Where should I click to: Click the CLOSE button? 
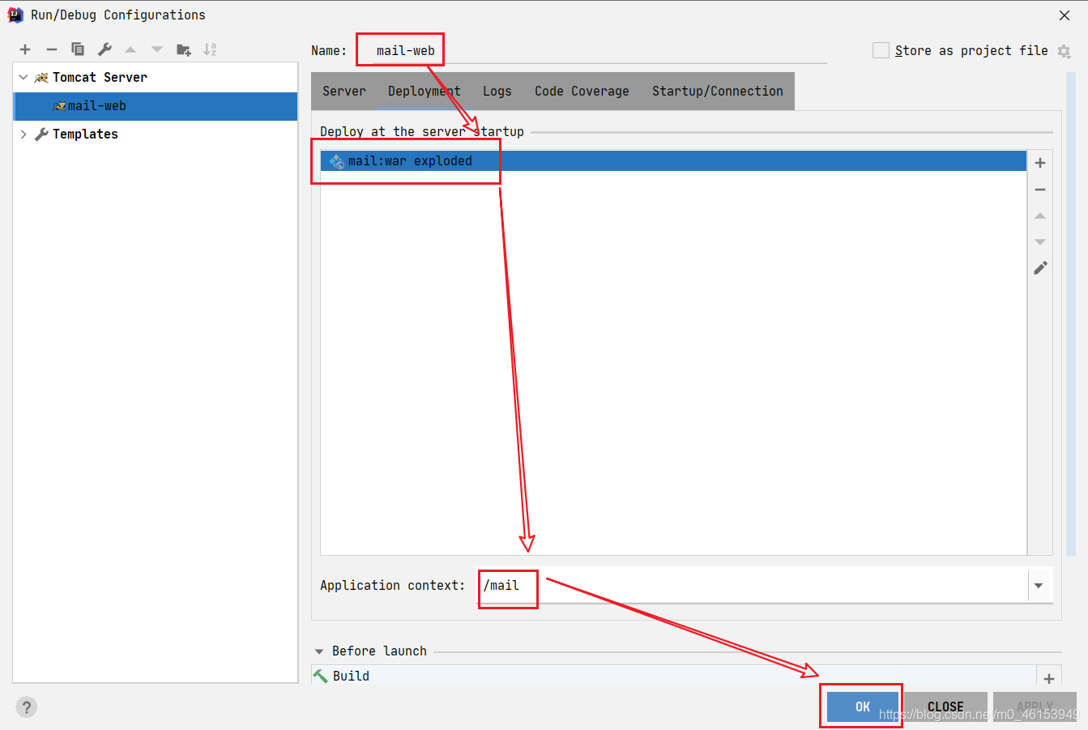[x=945, y=707]
